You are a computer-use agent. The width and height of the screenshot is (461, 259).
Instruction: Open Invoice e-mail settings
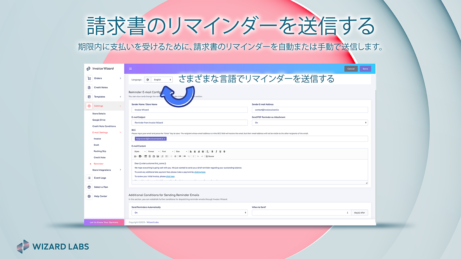tap(97, 139)
